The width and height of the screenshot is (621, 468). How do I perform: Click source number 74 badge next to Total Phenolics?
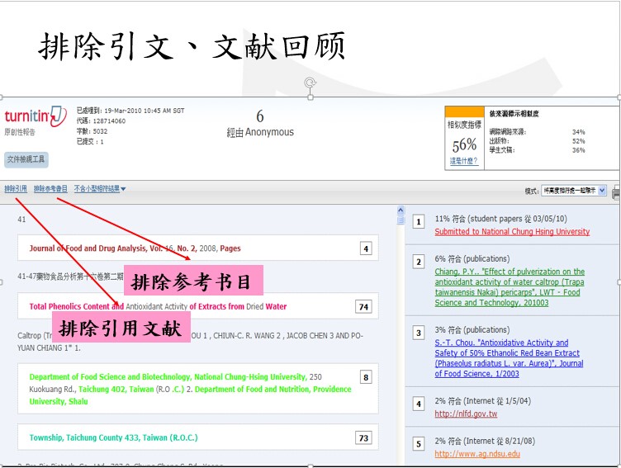[x=363, y=307]
